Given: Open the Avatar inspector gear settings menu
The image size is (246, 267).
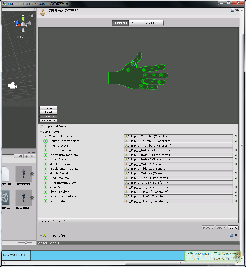Looking at the screenshot, I should click(237, 10).
